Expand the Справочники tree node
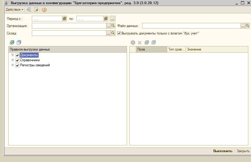The width and height of the screenshot is (251, 162). tap(12, 60)
